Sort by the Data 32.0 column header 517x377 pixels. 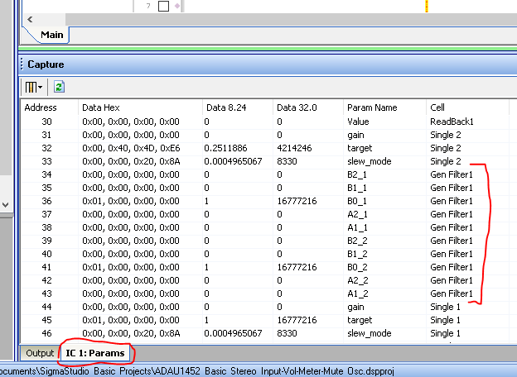click(297, 107)
